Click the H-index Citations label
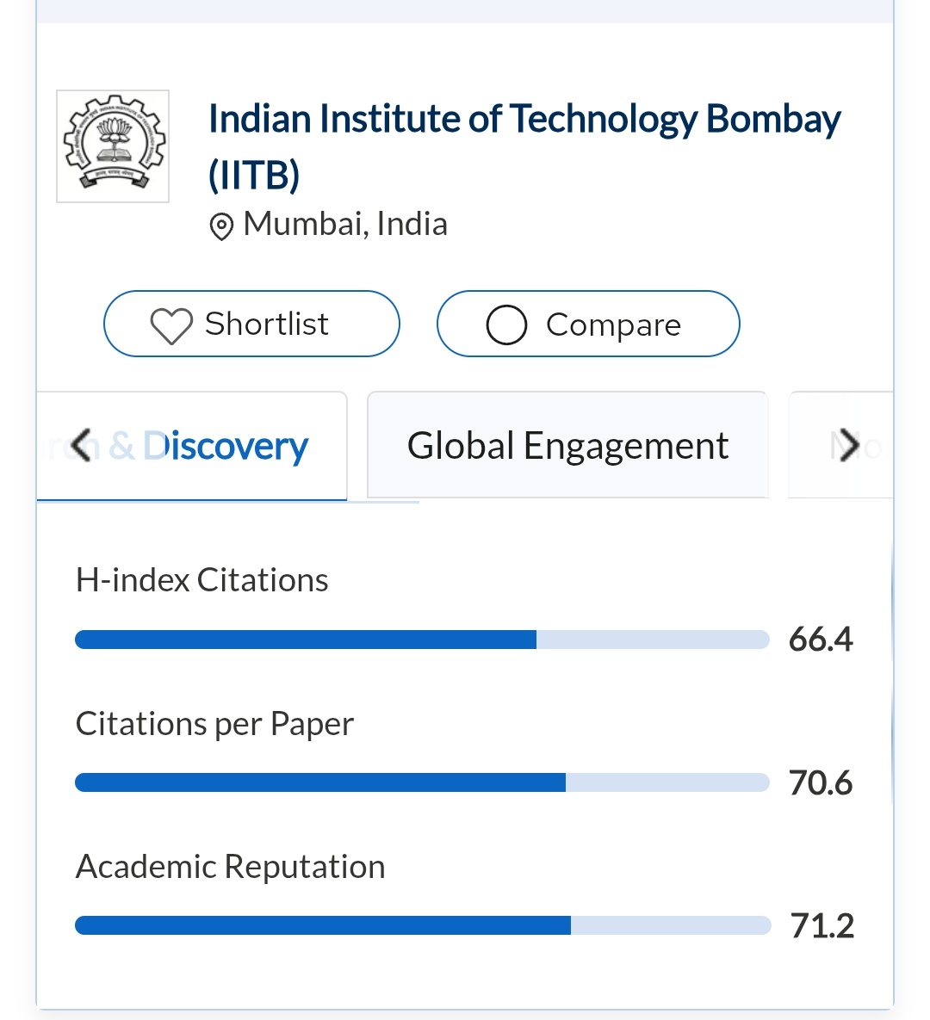 [x=202, y=580]
